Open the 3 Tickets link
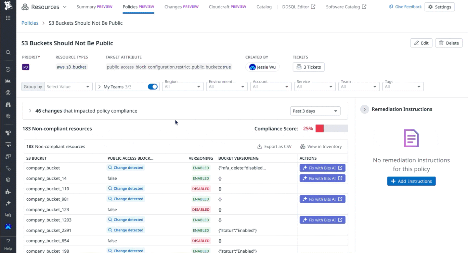 308,67
